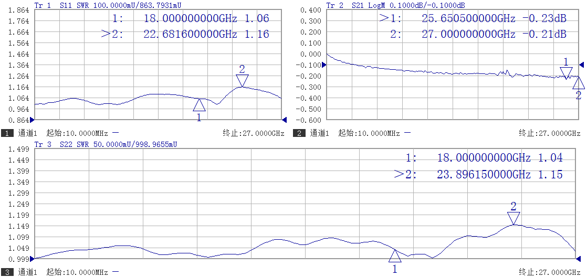Select marker 1 triangle on S11 trace
This screenshot has width=587, height=277.
click(199, 105)
